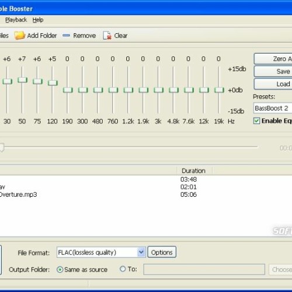Click the 760 Hz equalizer slider handle
Screen dimensions: 292x292
[113, 90]
